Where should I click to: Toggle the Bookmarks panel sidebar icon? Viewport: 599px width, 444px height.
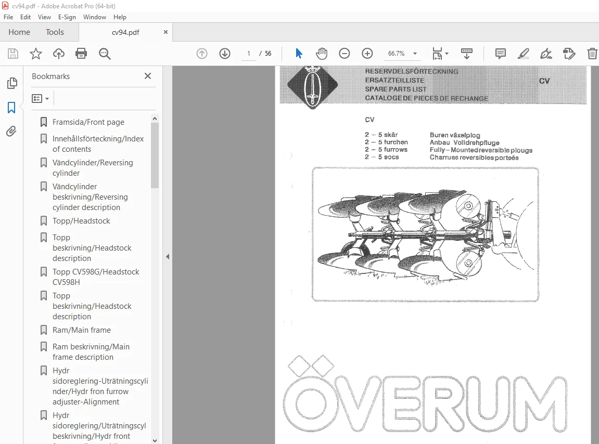[x=11, y=107]
